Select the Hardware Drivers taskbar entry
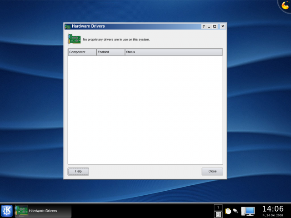This screenshot has height=218, width=291. coord(43,211)
